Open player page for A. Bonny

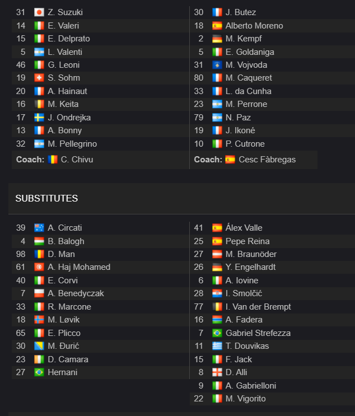pyautogui.click(x=64, y=130)
